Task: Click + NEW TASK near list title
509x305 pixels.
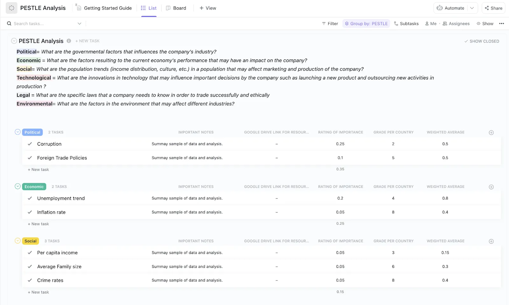Action: (87, 41)
